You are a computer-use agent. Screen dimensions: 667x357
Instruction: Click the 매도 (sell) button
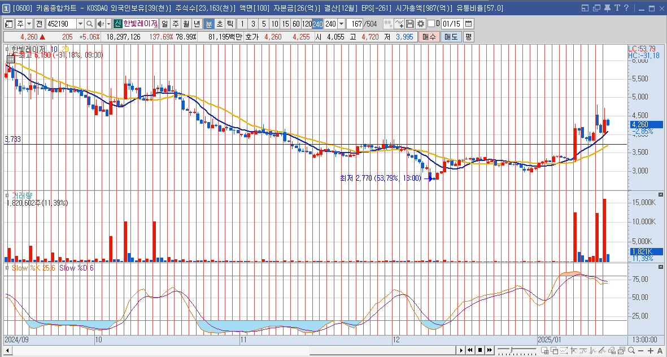(451, 37)
